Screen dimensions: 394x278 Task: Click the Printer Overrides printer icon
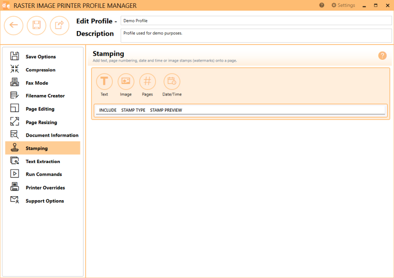pyautogui.click(x=14, y=187)
